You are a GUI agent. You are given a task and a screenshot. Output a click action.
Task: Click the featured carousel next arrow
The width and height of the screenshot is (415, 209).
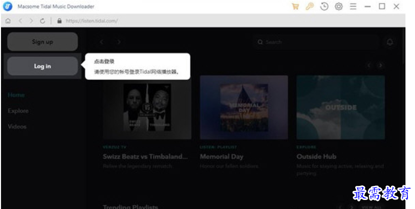[381, 65]
